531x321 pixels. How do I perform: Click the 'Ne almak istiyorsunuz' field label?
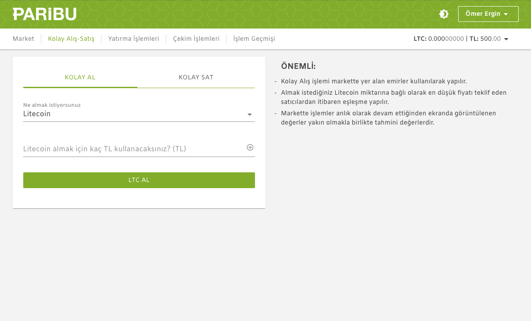tap(52, 105)
